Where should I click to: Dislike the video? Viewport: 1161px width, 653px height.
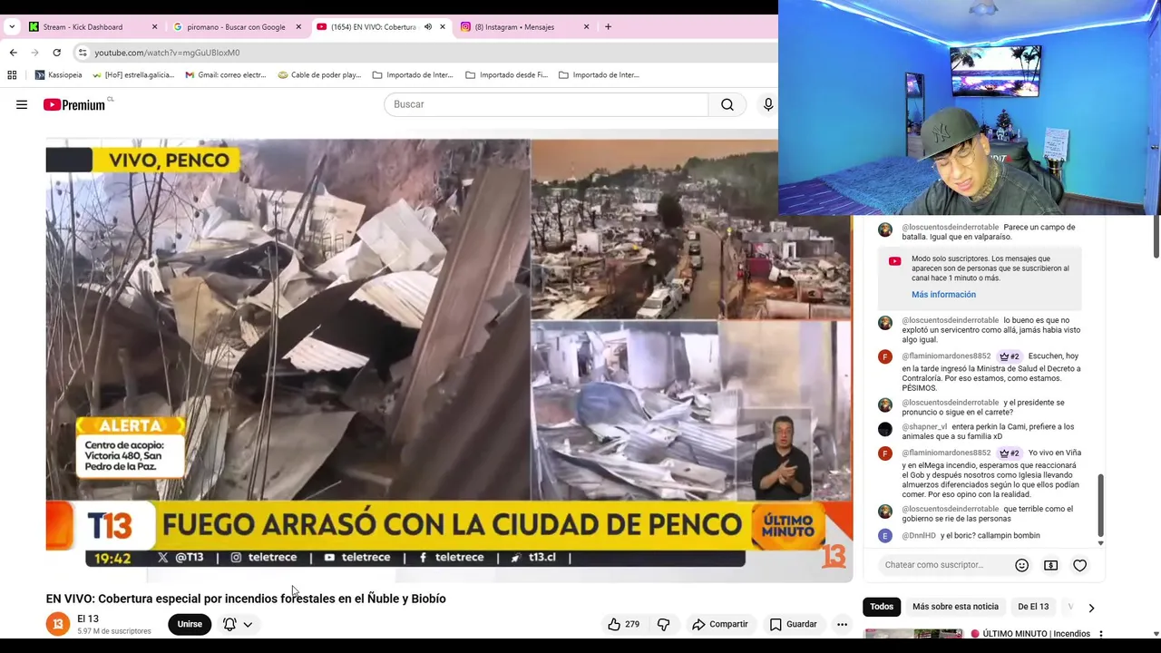(664, 624)
